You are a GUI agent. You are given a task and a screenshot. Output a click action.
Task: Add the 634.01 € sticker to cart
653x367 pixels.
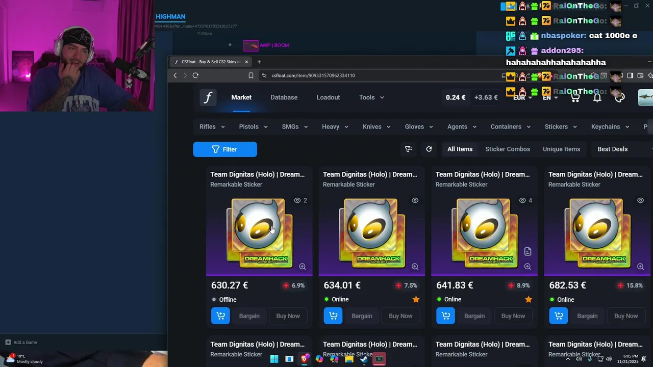tap(333, 316)
